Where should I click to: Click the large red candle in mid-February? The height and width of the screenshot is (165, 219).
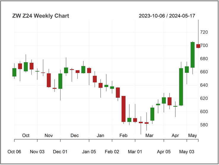point(123,109)
